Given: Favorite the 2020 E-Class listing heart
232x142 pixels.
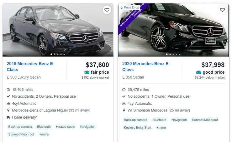Looking at the screenshot, I should coord(222,10).
